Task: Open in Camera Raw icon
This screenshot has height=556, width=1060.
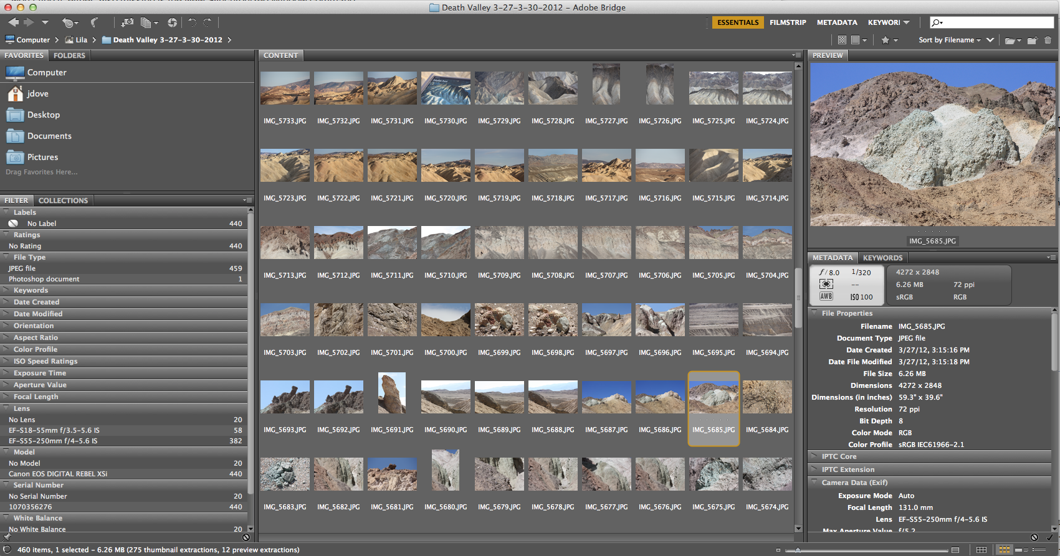Action: click(172, 22)
